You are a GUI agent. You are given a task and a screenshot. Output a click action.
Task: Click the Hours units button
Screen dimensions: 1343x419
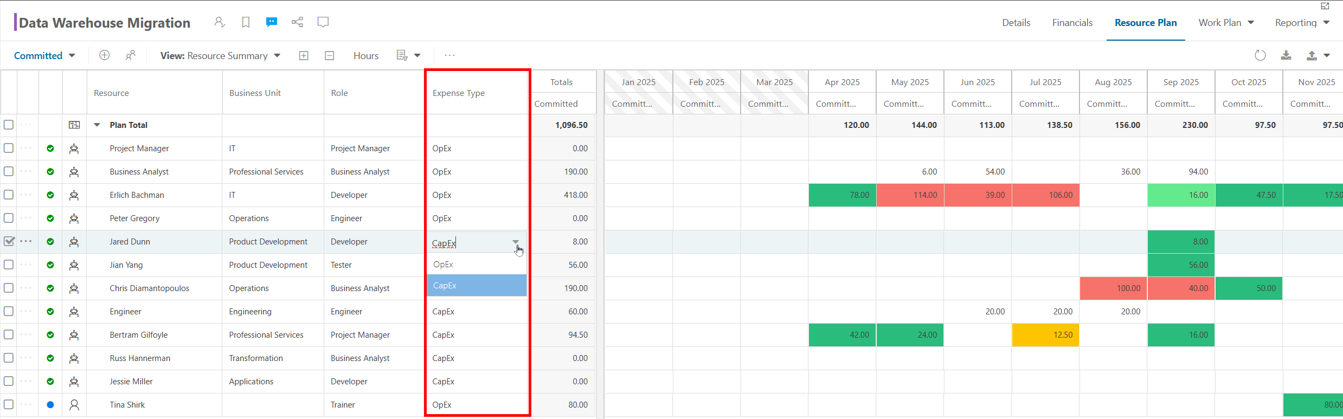(x=366, y=55)
